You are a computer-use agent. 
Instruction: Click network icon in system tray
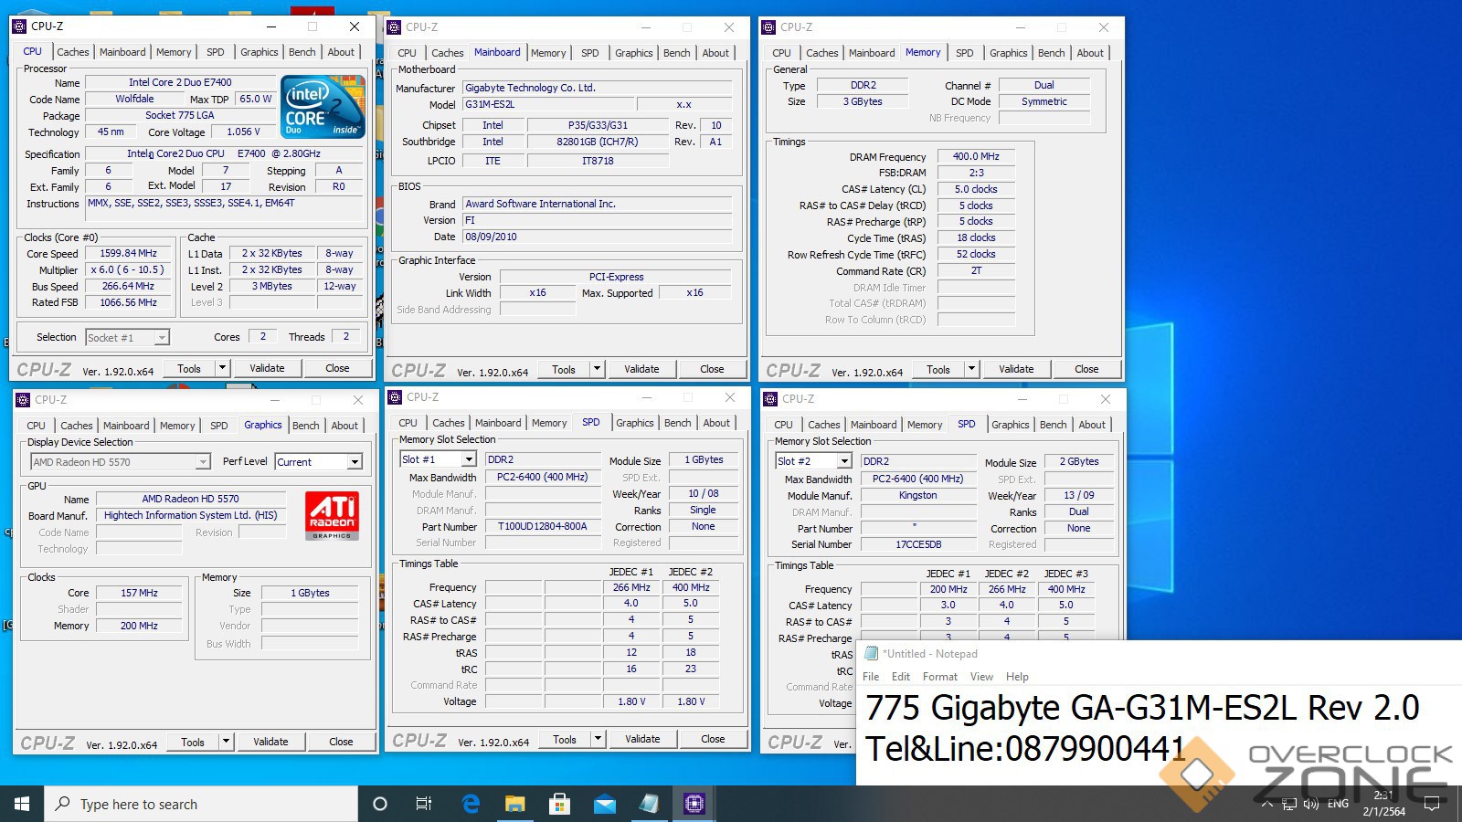point(1288,804)
